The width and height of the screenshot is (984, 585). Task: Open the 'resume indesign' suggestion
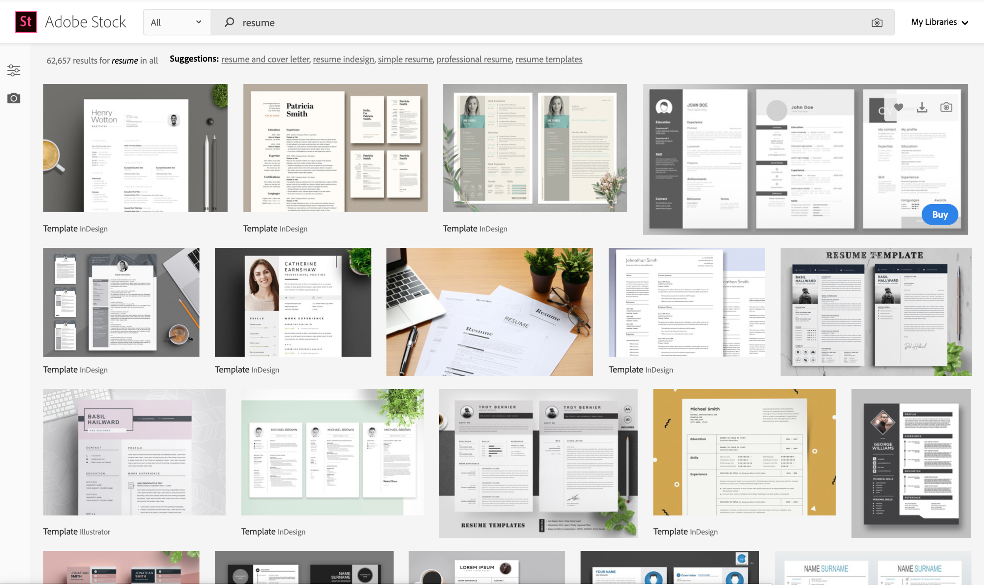(x=343, y=59)
